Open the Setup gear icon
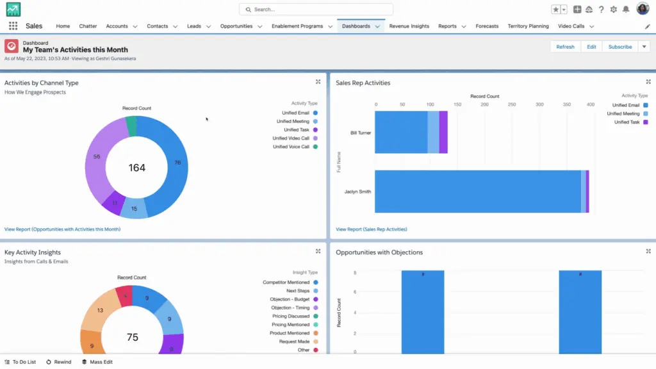 coord(613,9)
